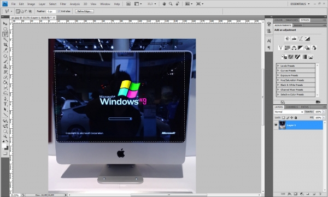Add a Vibrance adjustment
The image size is (328, 197).
pyautogui.click(x=281, y=48)
